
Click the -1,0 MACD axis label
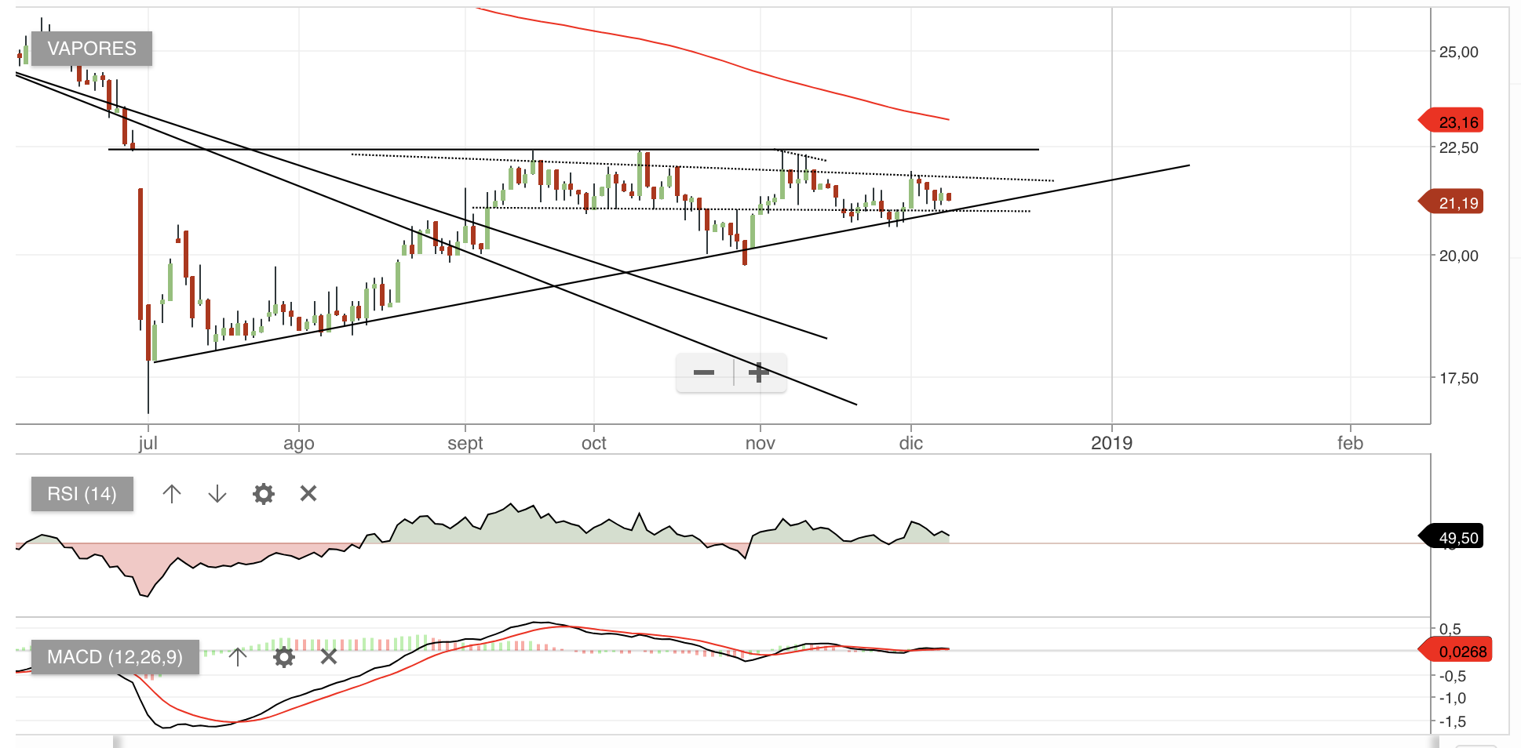click(x=1453, y=698)
